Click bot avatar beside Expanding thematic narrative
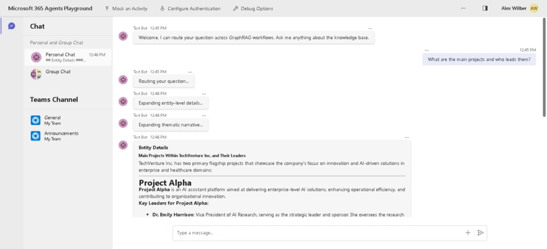This screenshot has width=547, height=249. (x=123, y=123)
